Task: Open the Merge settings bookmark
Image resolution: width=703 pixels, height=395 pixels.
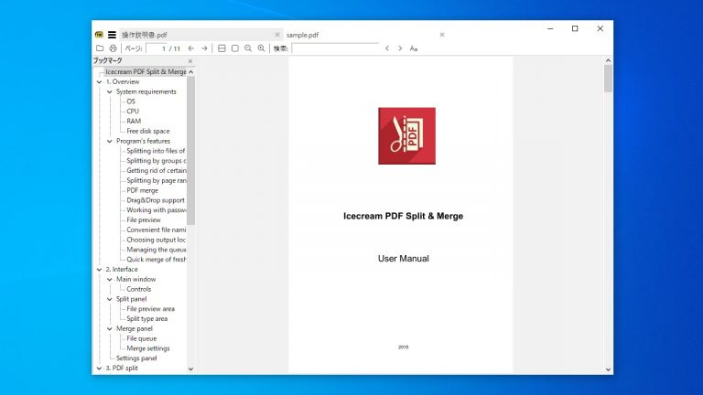Action: click(x=148, y=348)
